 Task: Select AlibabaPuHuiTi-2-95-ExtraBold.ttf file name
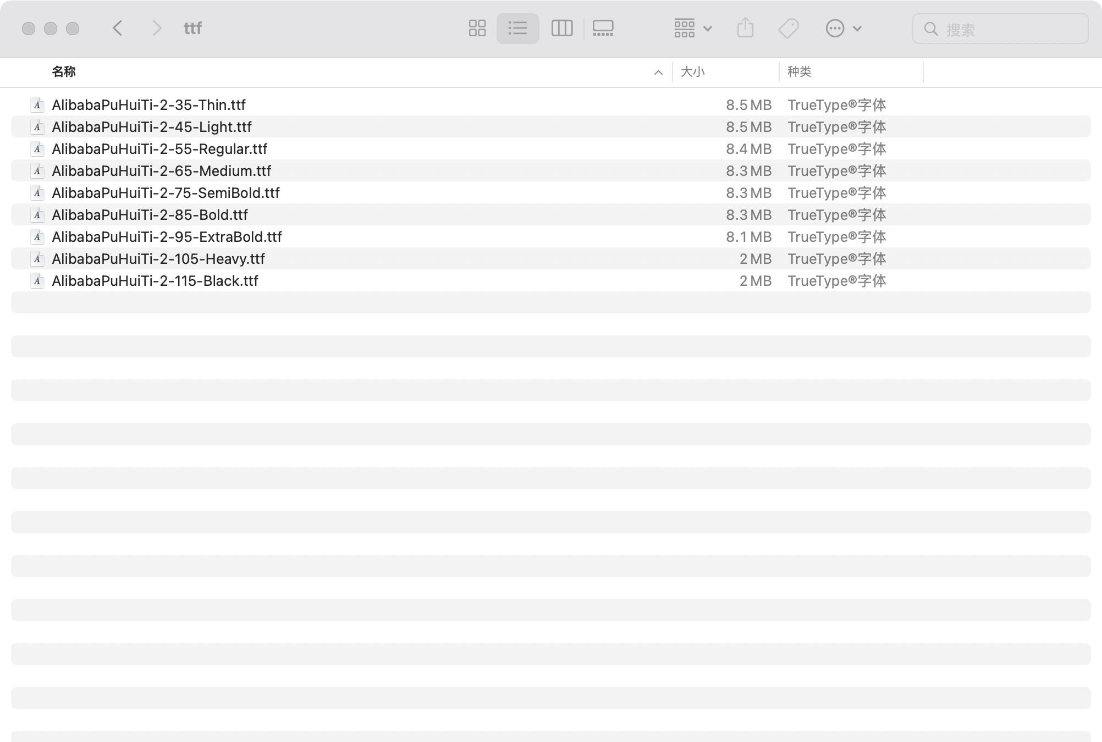tap(167, 236)
